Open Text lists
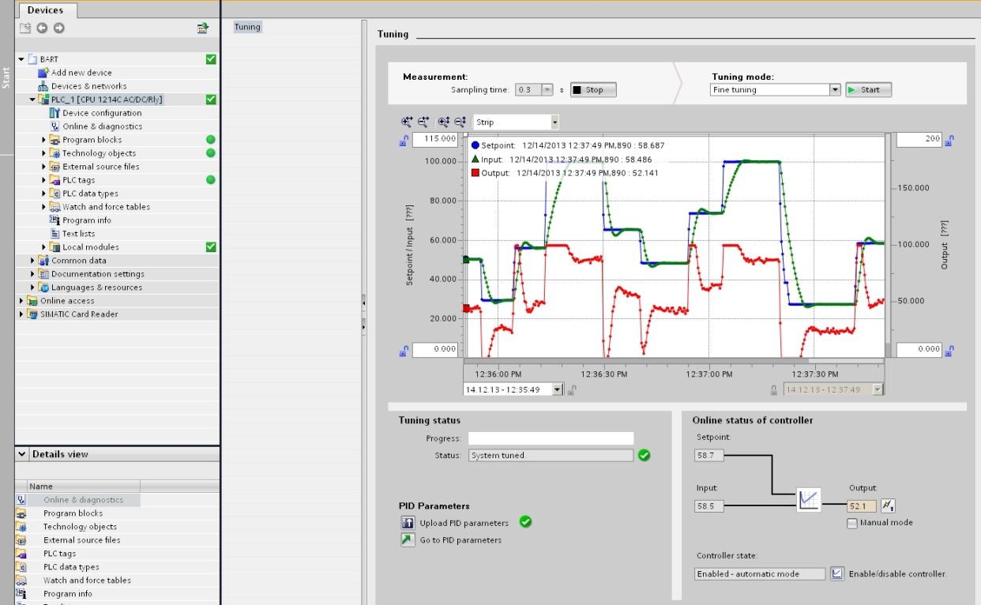 pyautogui.click(x=79, y=234)
